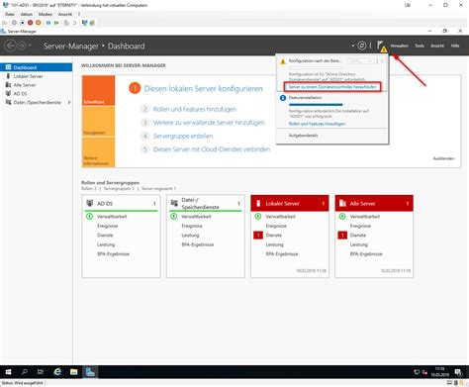Screen dimensions: 469x387
Task: Open the Hilfe menu
Action: tap(455, 46)
